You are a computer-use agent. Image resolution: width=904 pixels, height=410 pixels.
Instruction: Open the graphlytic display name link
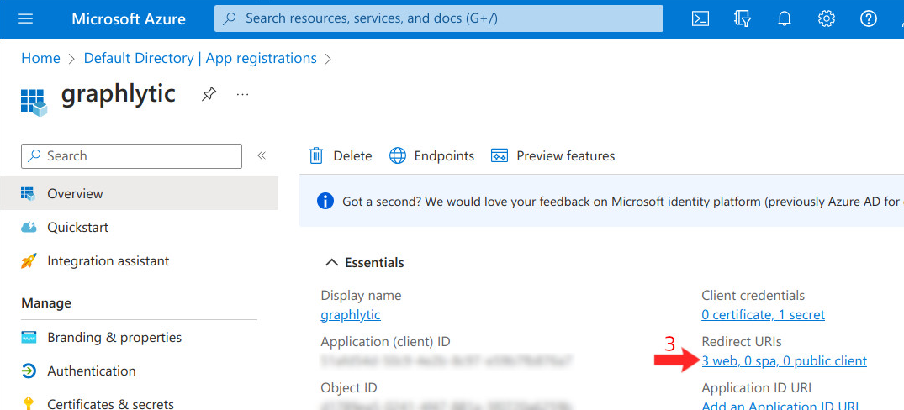point(351,315)
